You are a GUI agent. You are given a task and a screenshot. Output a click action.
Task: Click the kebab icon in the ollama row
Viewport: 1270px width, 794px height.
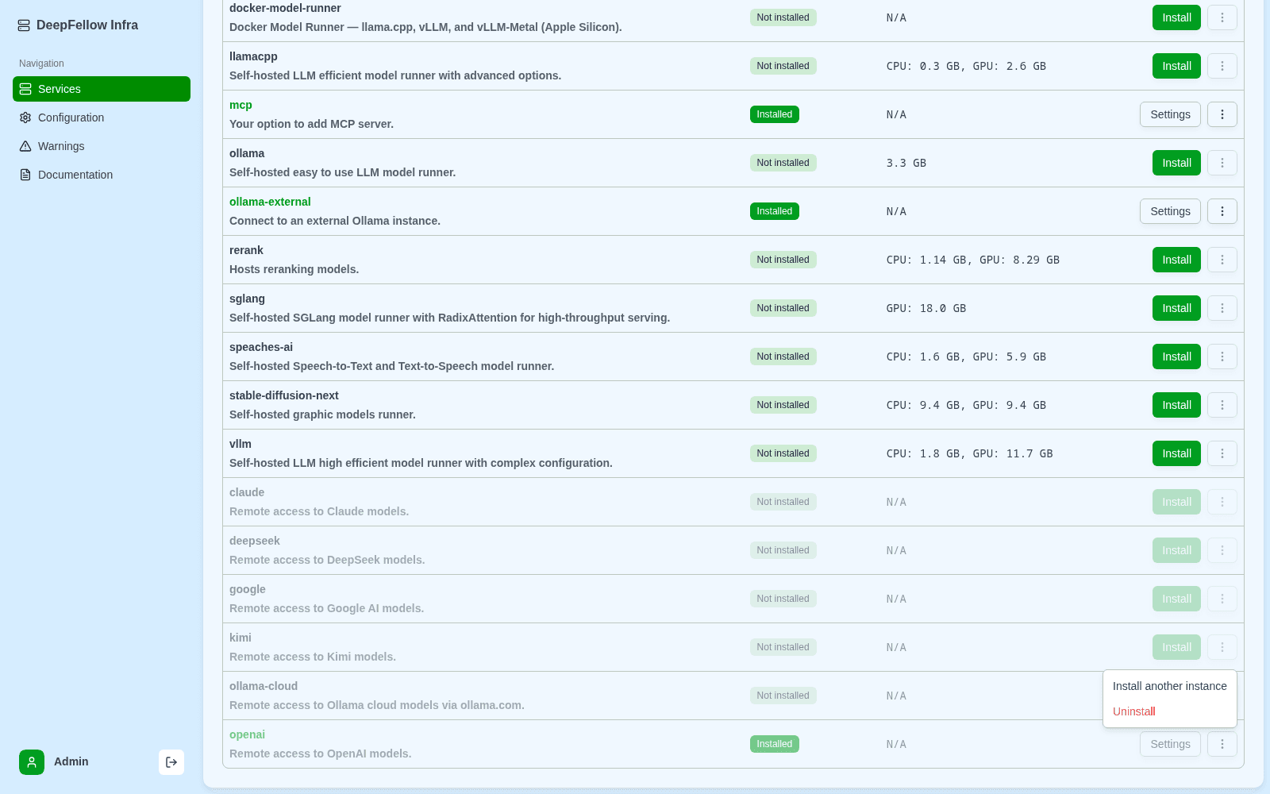point(1222,163)
